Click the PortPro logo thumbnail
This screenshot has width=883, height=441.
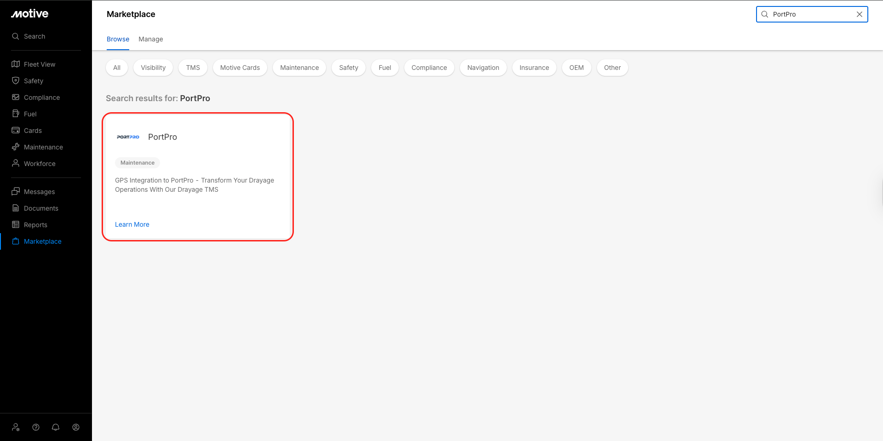click(128, 137)
